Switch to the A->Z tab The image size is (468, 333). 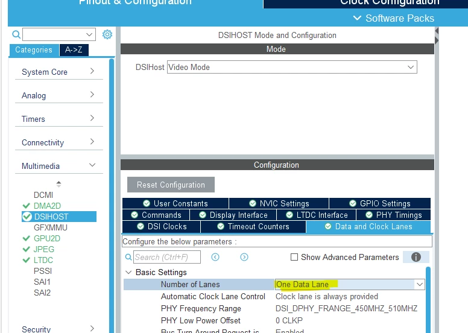pos(74,50)
